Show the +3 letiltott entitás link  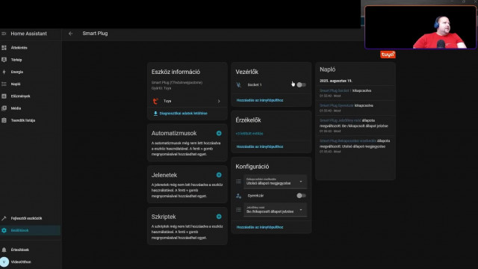coord(249,134)
